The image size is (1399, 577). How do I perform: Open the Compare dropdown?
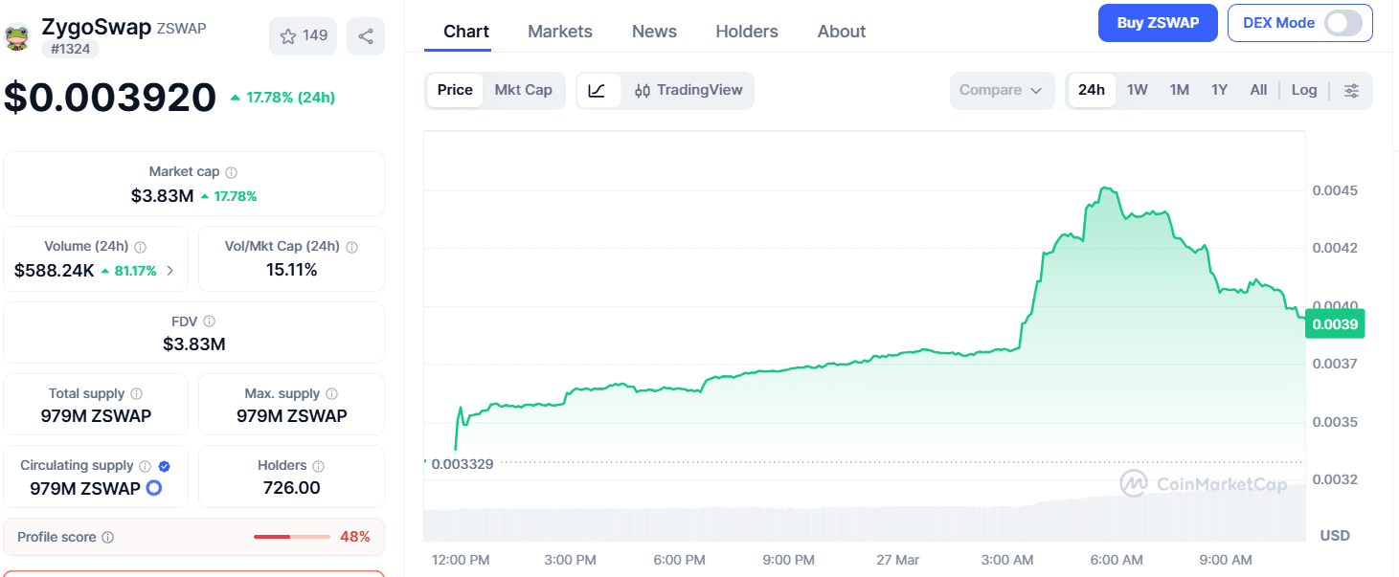[x=1002, y=89]
